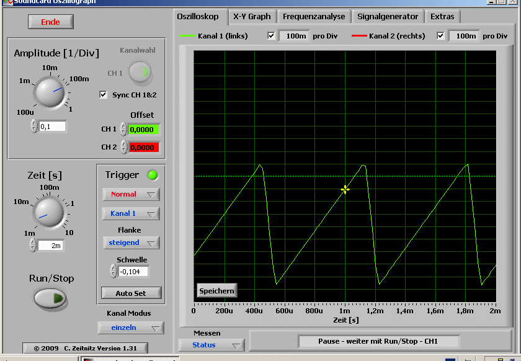This screenshot has width=521, height=361.
Task: Click the Ende button
Action: click(x=51, y=22)
